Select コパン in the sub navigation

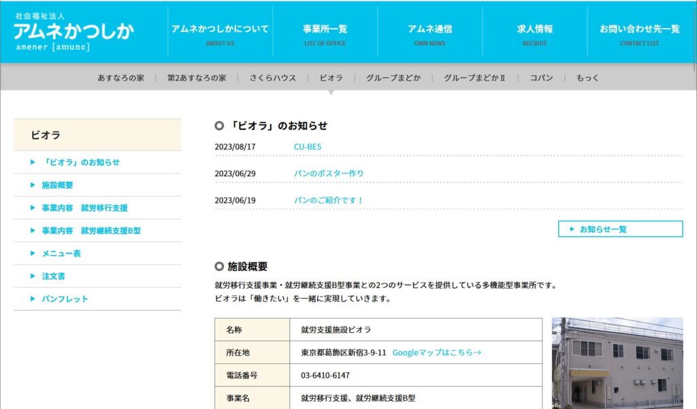click(541, 78)
